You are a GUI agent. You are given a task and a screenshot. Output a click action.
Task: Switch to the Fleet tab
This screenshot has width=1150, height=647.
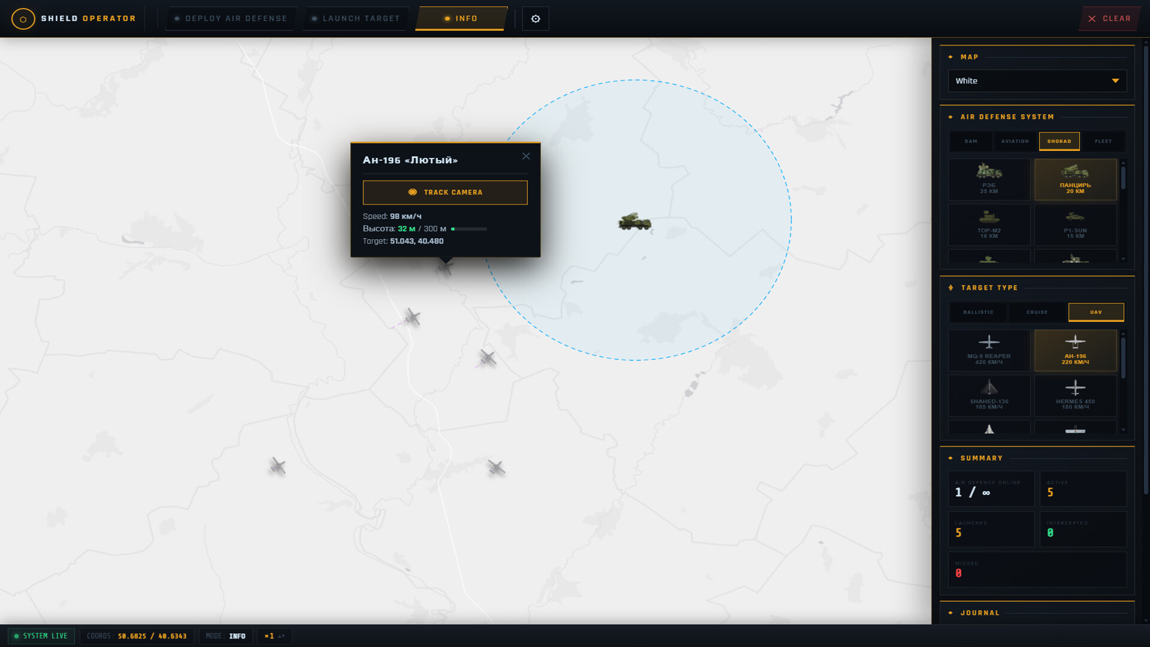pos(1103,141)
